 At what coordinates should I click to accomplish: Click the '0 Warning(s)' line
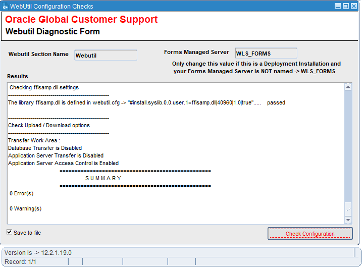[25, 208]
